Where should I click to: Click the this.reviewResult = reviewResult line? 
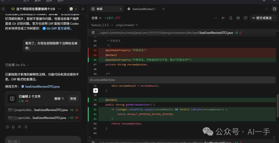(135, 86)
